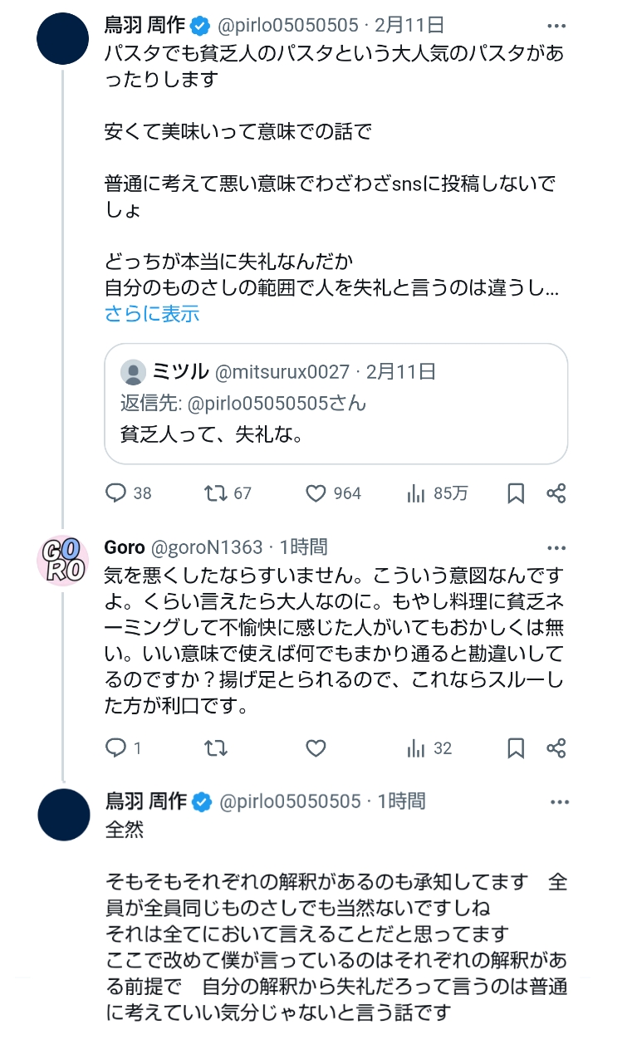Open more options on Goro's reply
The width and height of the screenshot is (637, 1044).
556,547
